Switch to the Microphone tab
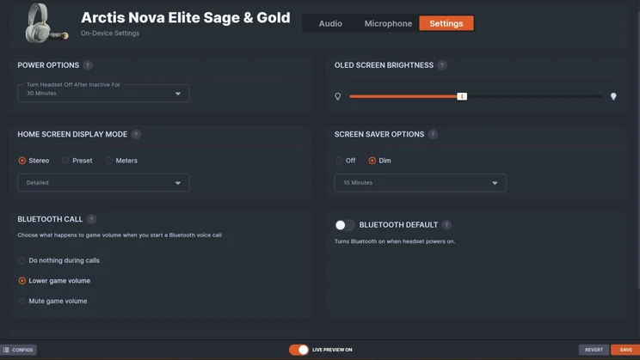640x360 pixels. pos(388,24)
